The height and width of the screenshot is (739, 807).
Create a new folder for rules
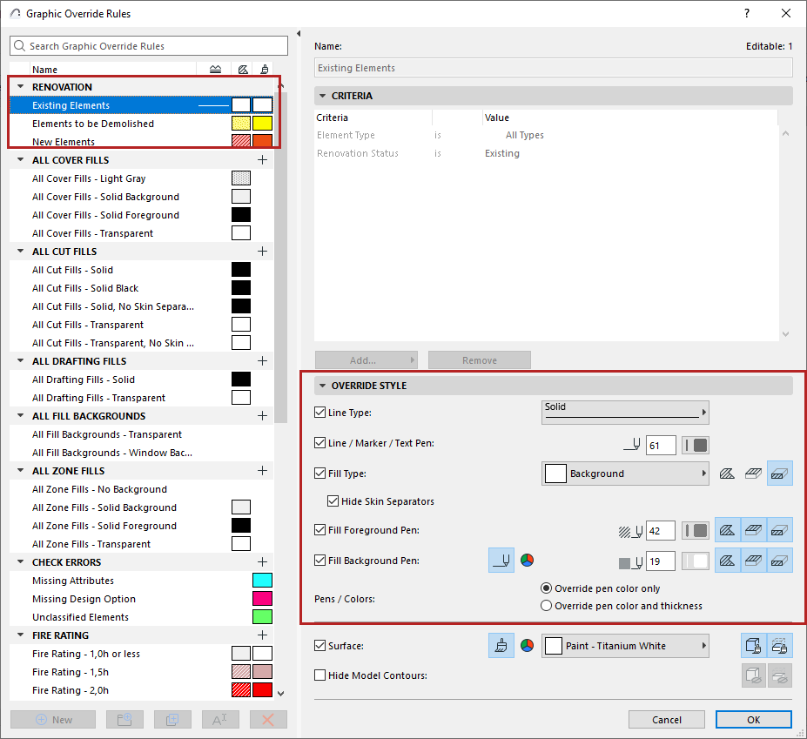(x=124, y=720)
